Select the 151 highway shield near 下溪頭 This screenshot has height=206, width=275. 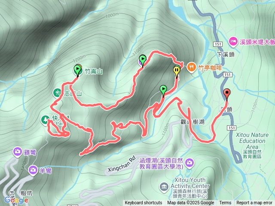(x=218, y=44)
